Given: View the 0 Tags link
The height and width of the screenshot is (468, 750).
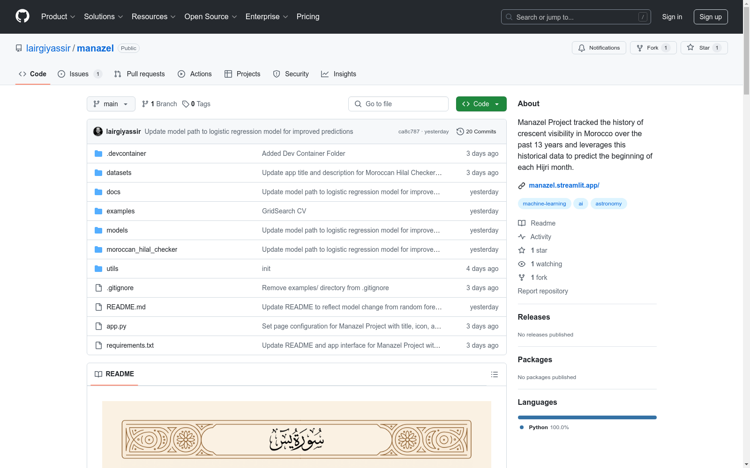Looking at the screenshot, I should pyautogui.click(x=196, y=104).
